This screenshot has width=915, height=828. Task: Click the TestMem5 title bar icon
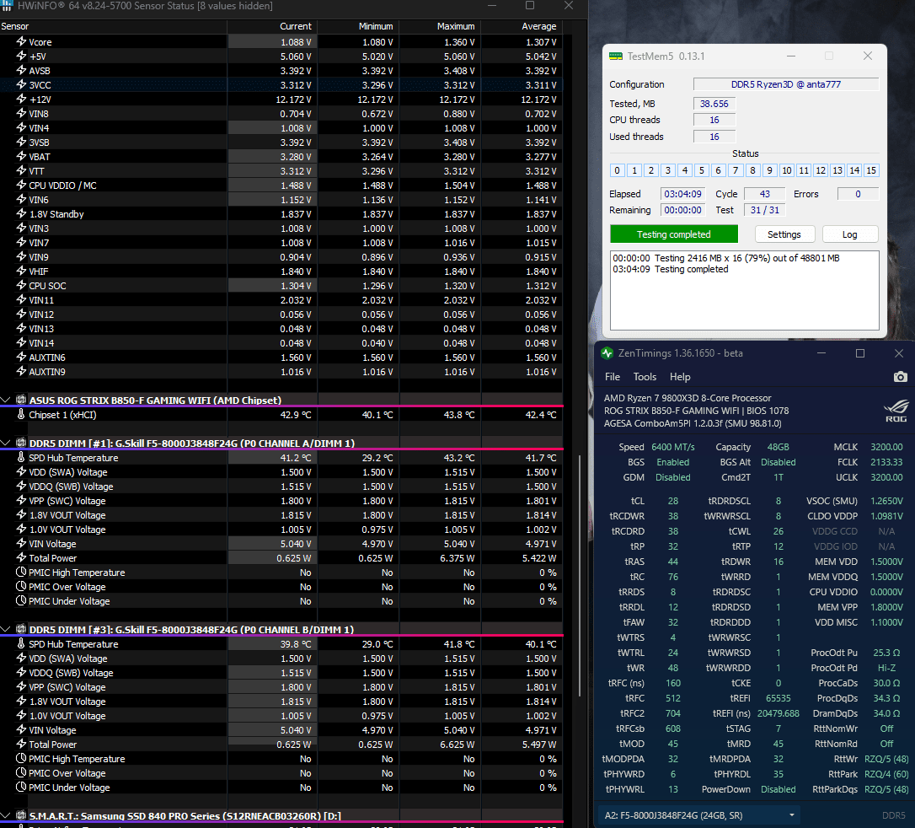click(616, 56)
